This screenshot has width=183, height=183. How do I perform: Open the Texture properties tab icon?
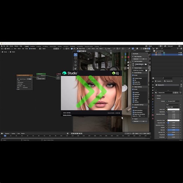(x=153, y=119)
